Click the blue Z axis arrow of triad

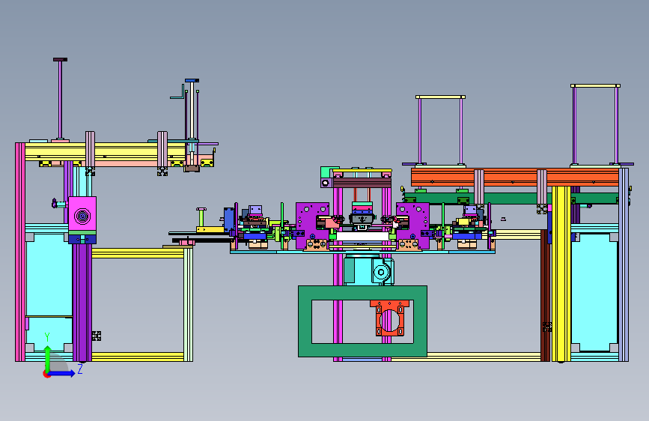61,373
